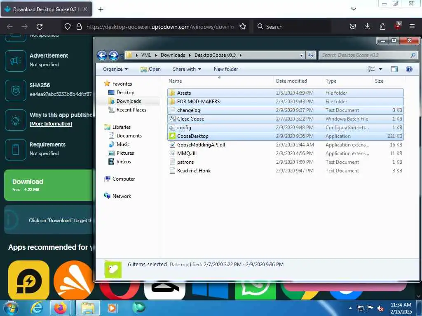422x316 pixels.
Task: Open the Firefox list all tabs chevron
Action: (353, 9)
